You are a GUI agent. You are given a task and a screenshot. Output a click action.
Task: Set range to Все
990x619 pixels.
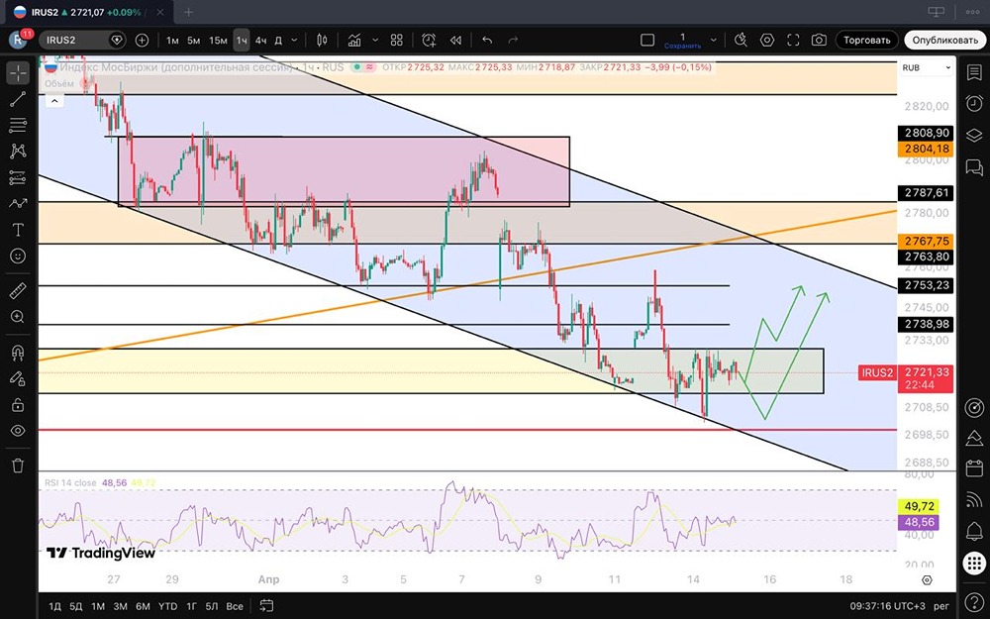click(x=235, y=606)
